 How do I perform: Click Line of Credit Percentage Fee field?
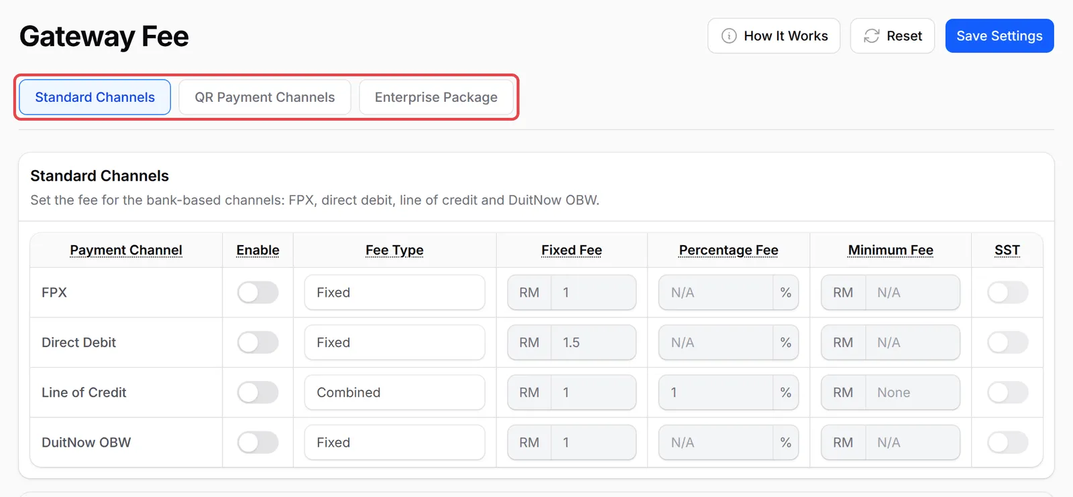pos(716,393)
